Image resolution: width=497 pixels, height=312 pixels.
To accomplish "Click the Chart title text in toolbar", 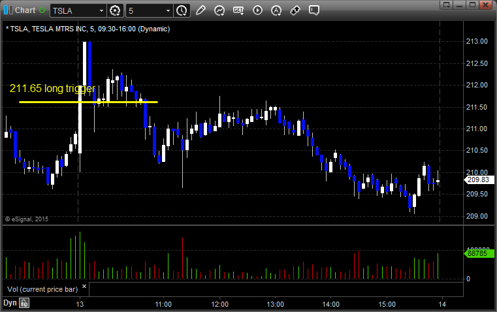I will (25, 10).
